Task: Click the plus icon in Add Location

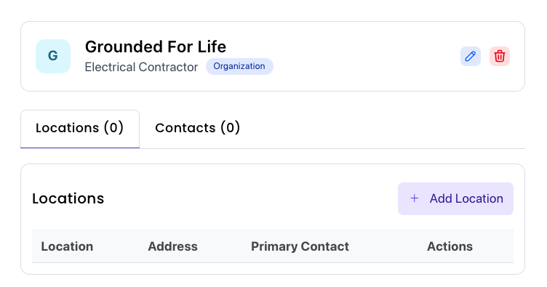Action: 415,198
